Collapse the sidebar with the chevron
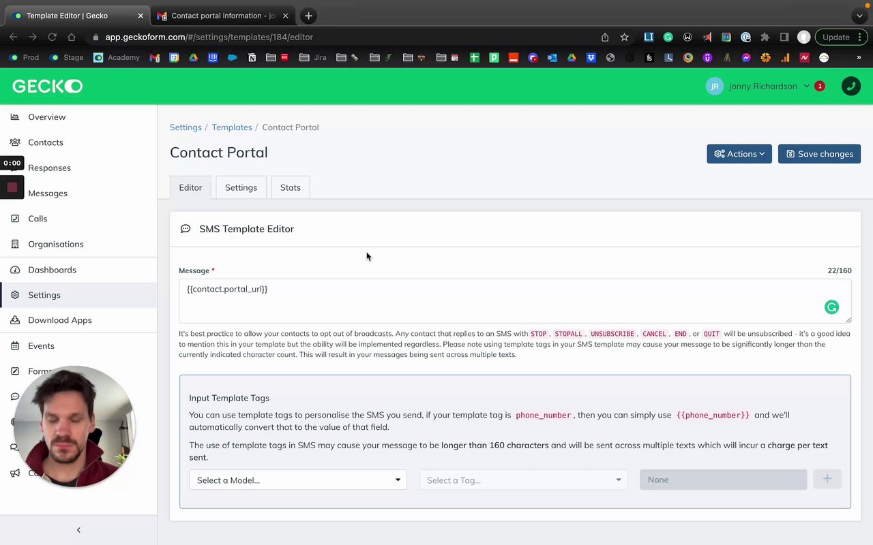Viewport: 873px width, 545px height. 78,530
